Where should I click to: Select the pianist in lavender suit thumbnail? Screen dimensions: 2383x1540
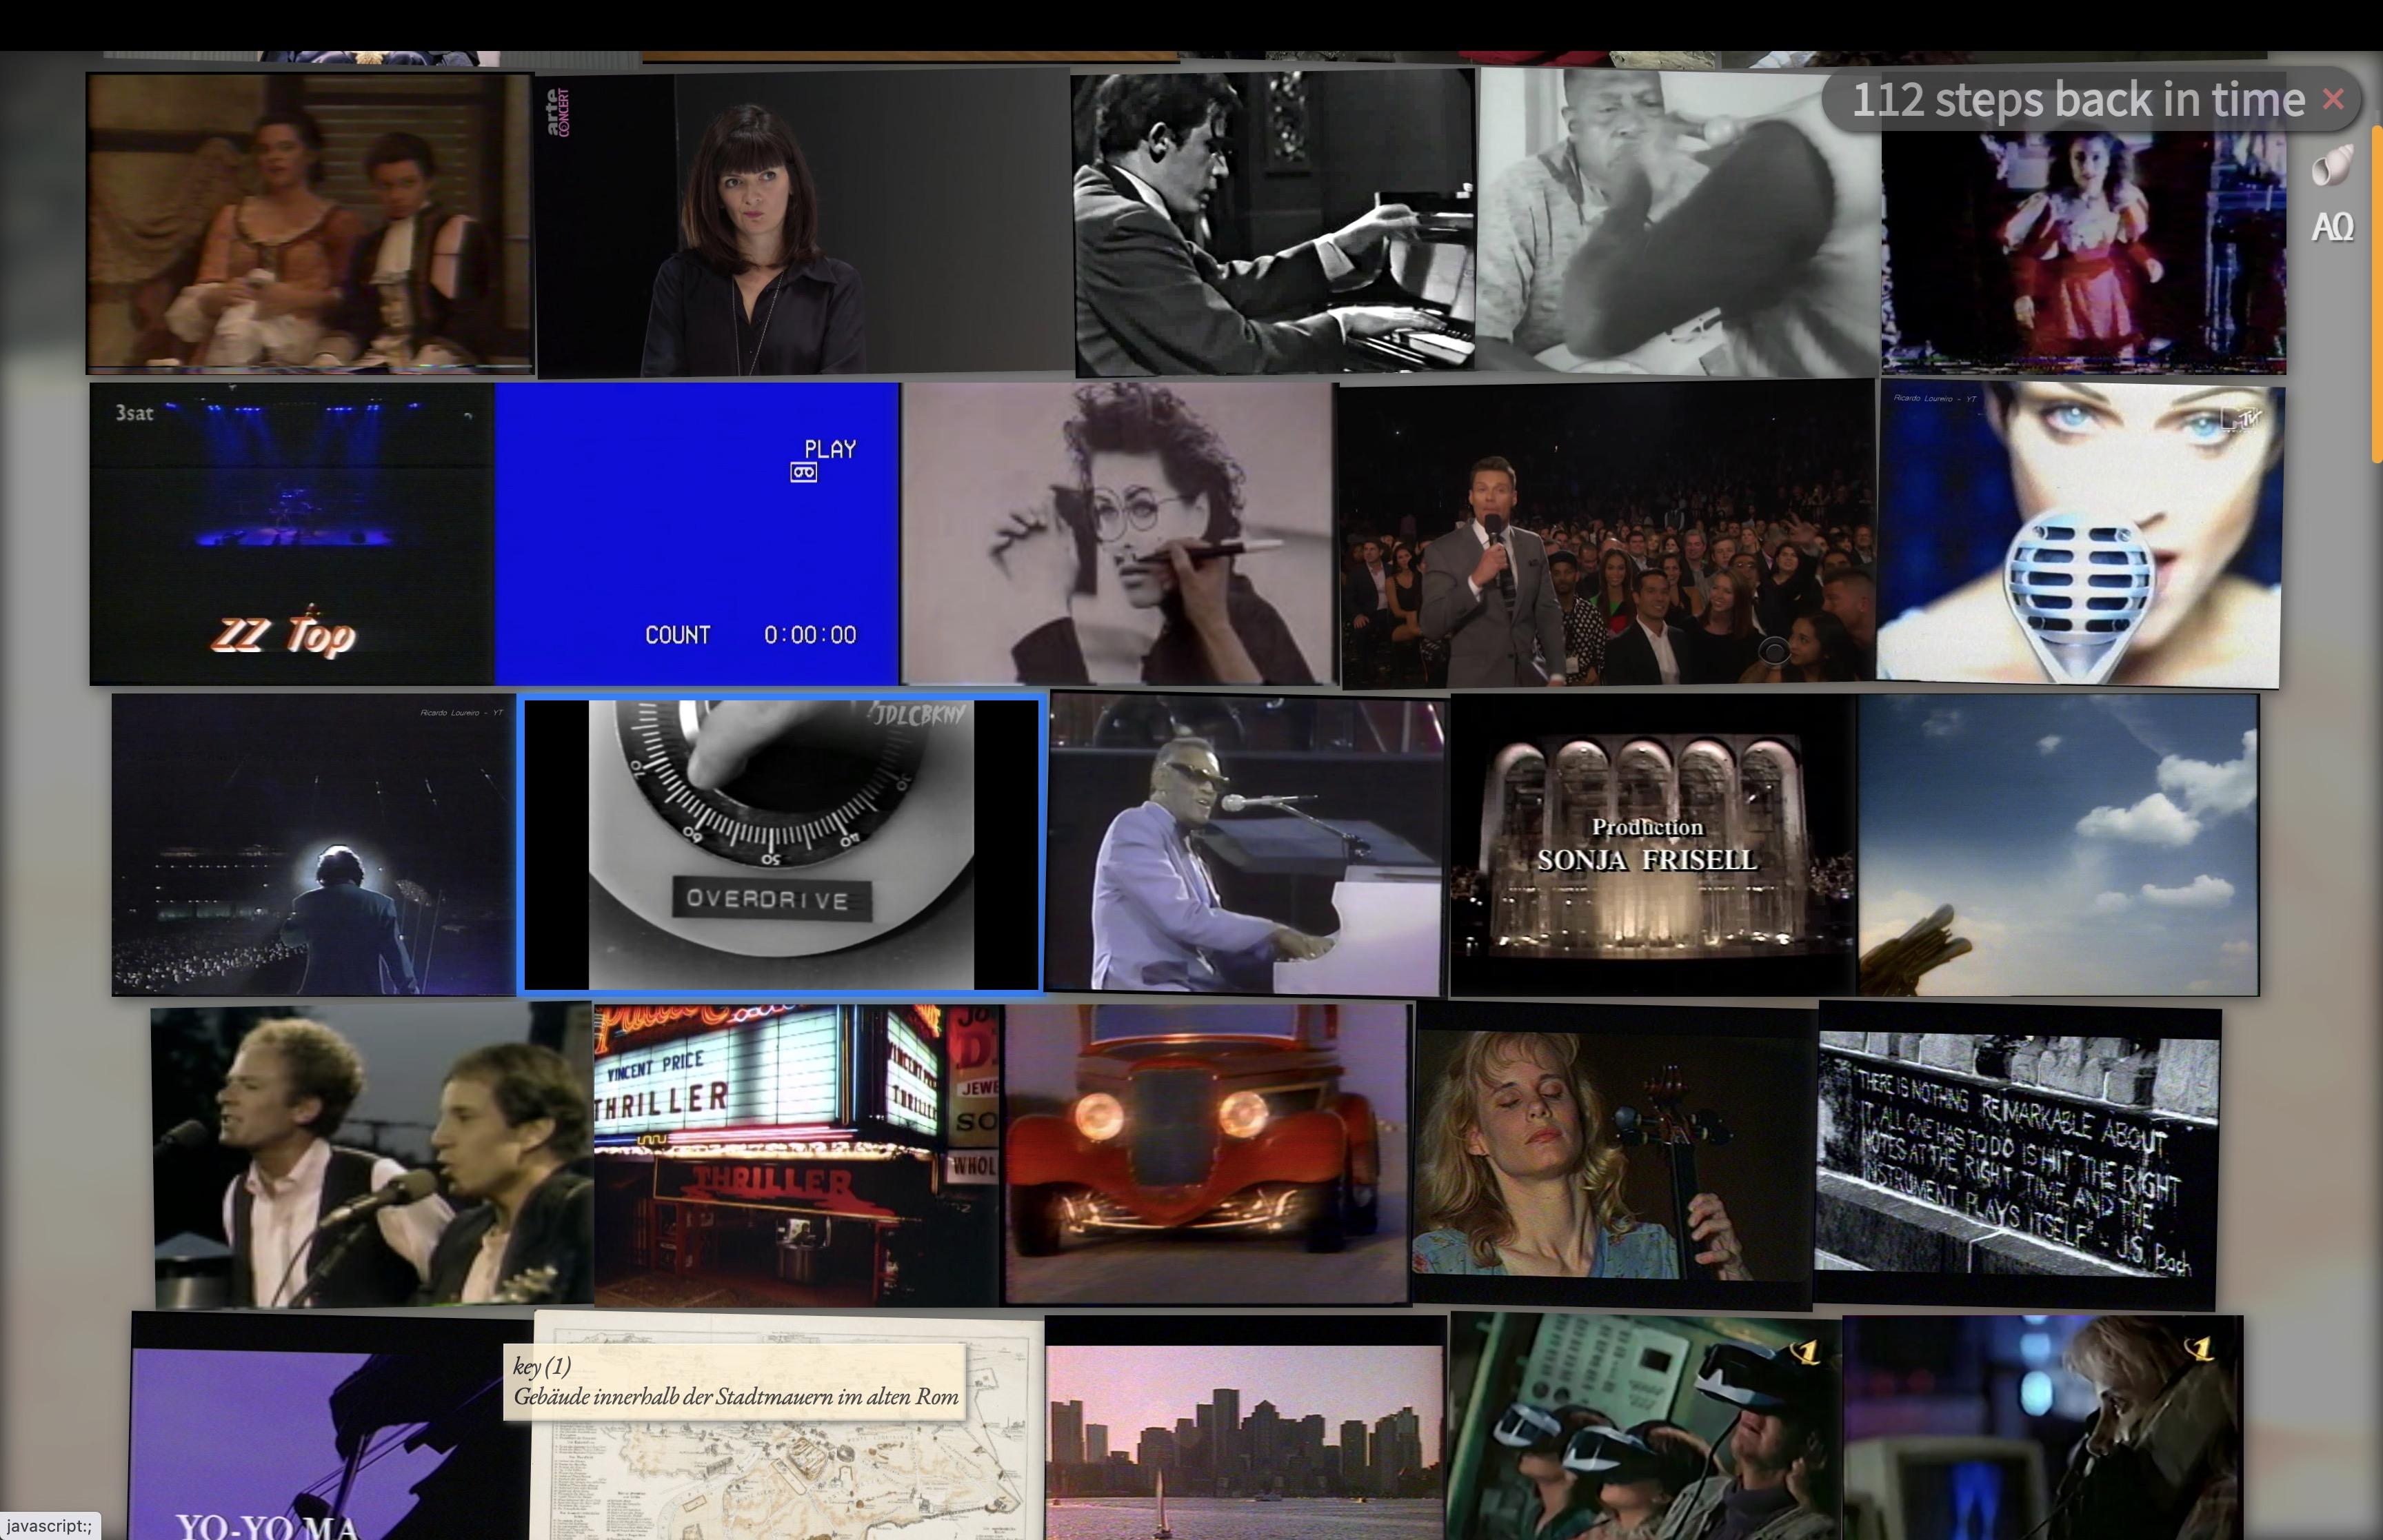tap(1246, 844)
